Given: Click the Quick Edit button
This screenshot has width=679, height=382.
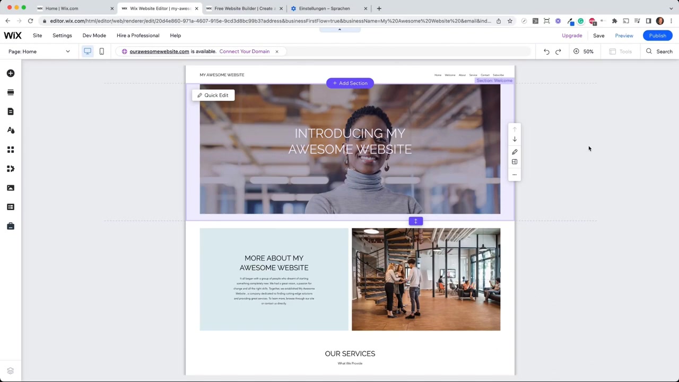Looking at the screenshot, I should click(x=213, y=95).
